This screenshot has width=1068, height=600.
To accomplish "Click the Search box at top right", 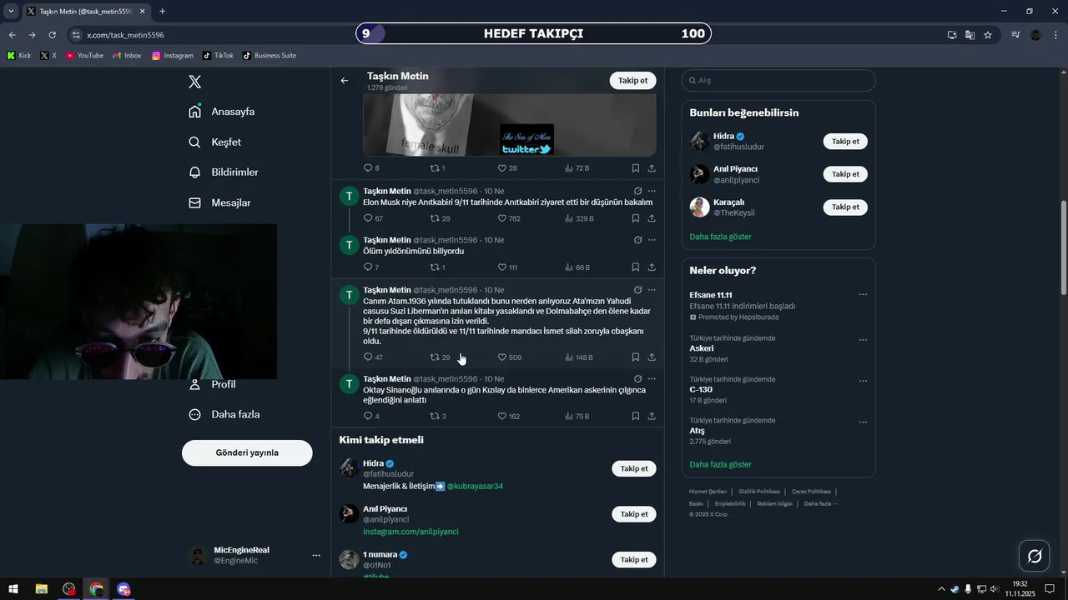I will [x=778, y=80].
